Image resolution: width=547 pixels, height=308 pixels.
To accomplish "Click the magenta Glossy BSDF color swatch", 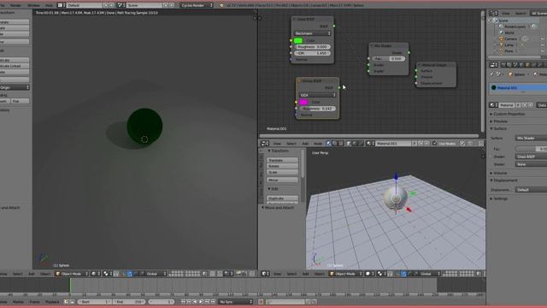I will coord(303,102).
